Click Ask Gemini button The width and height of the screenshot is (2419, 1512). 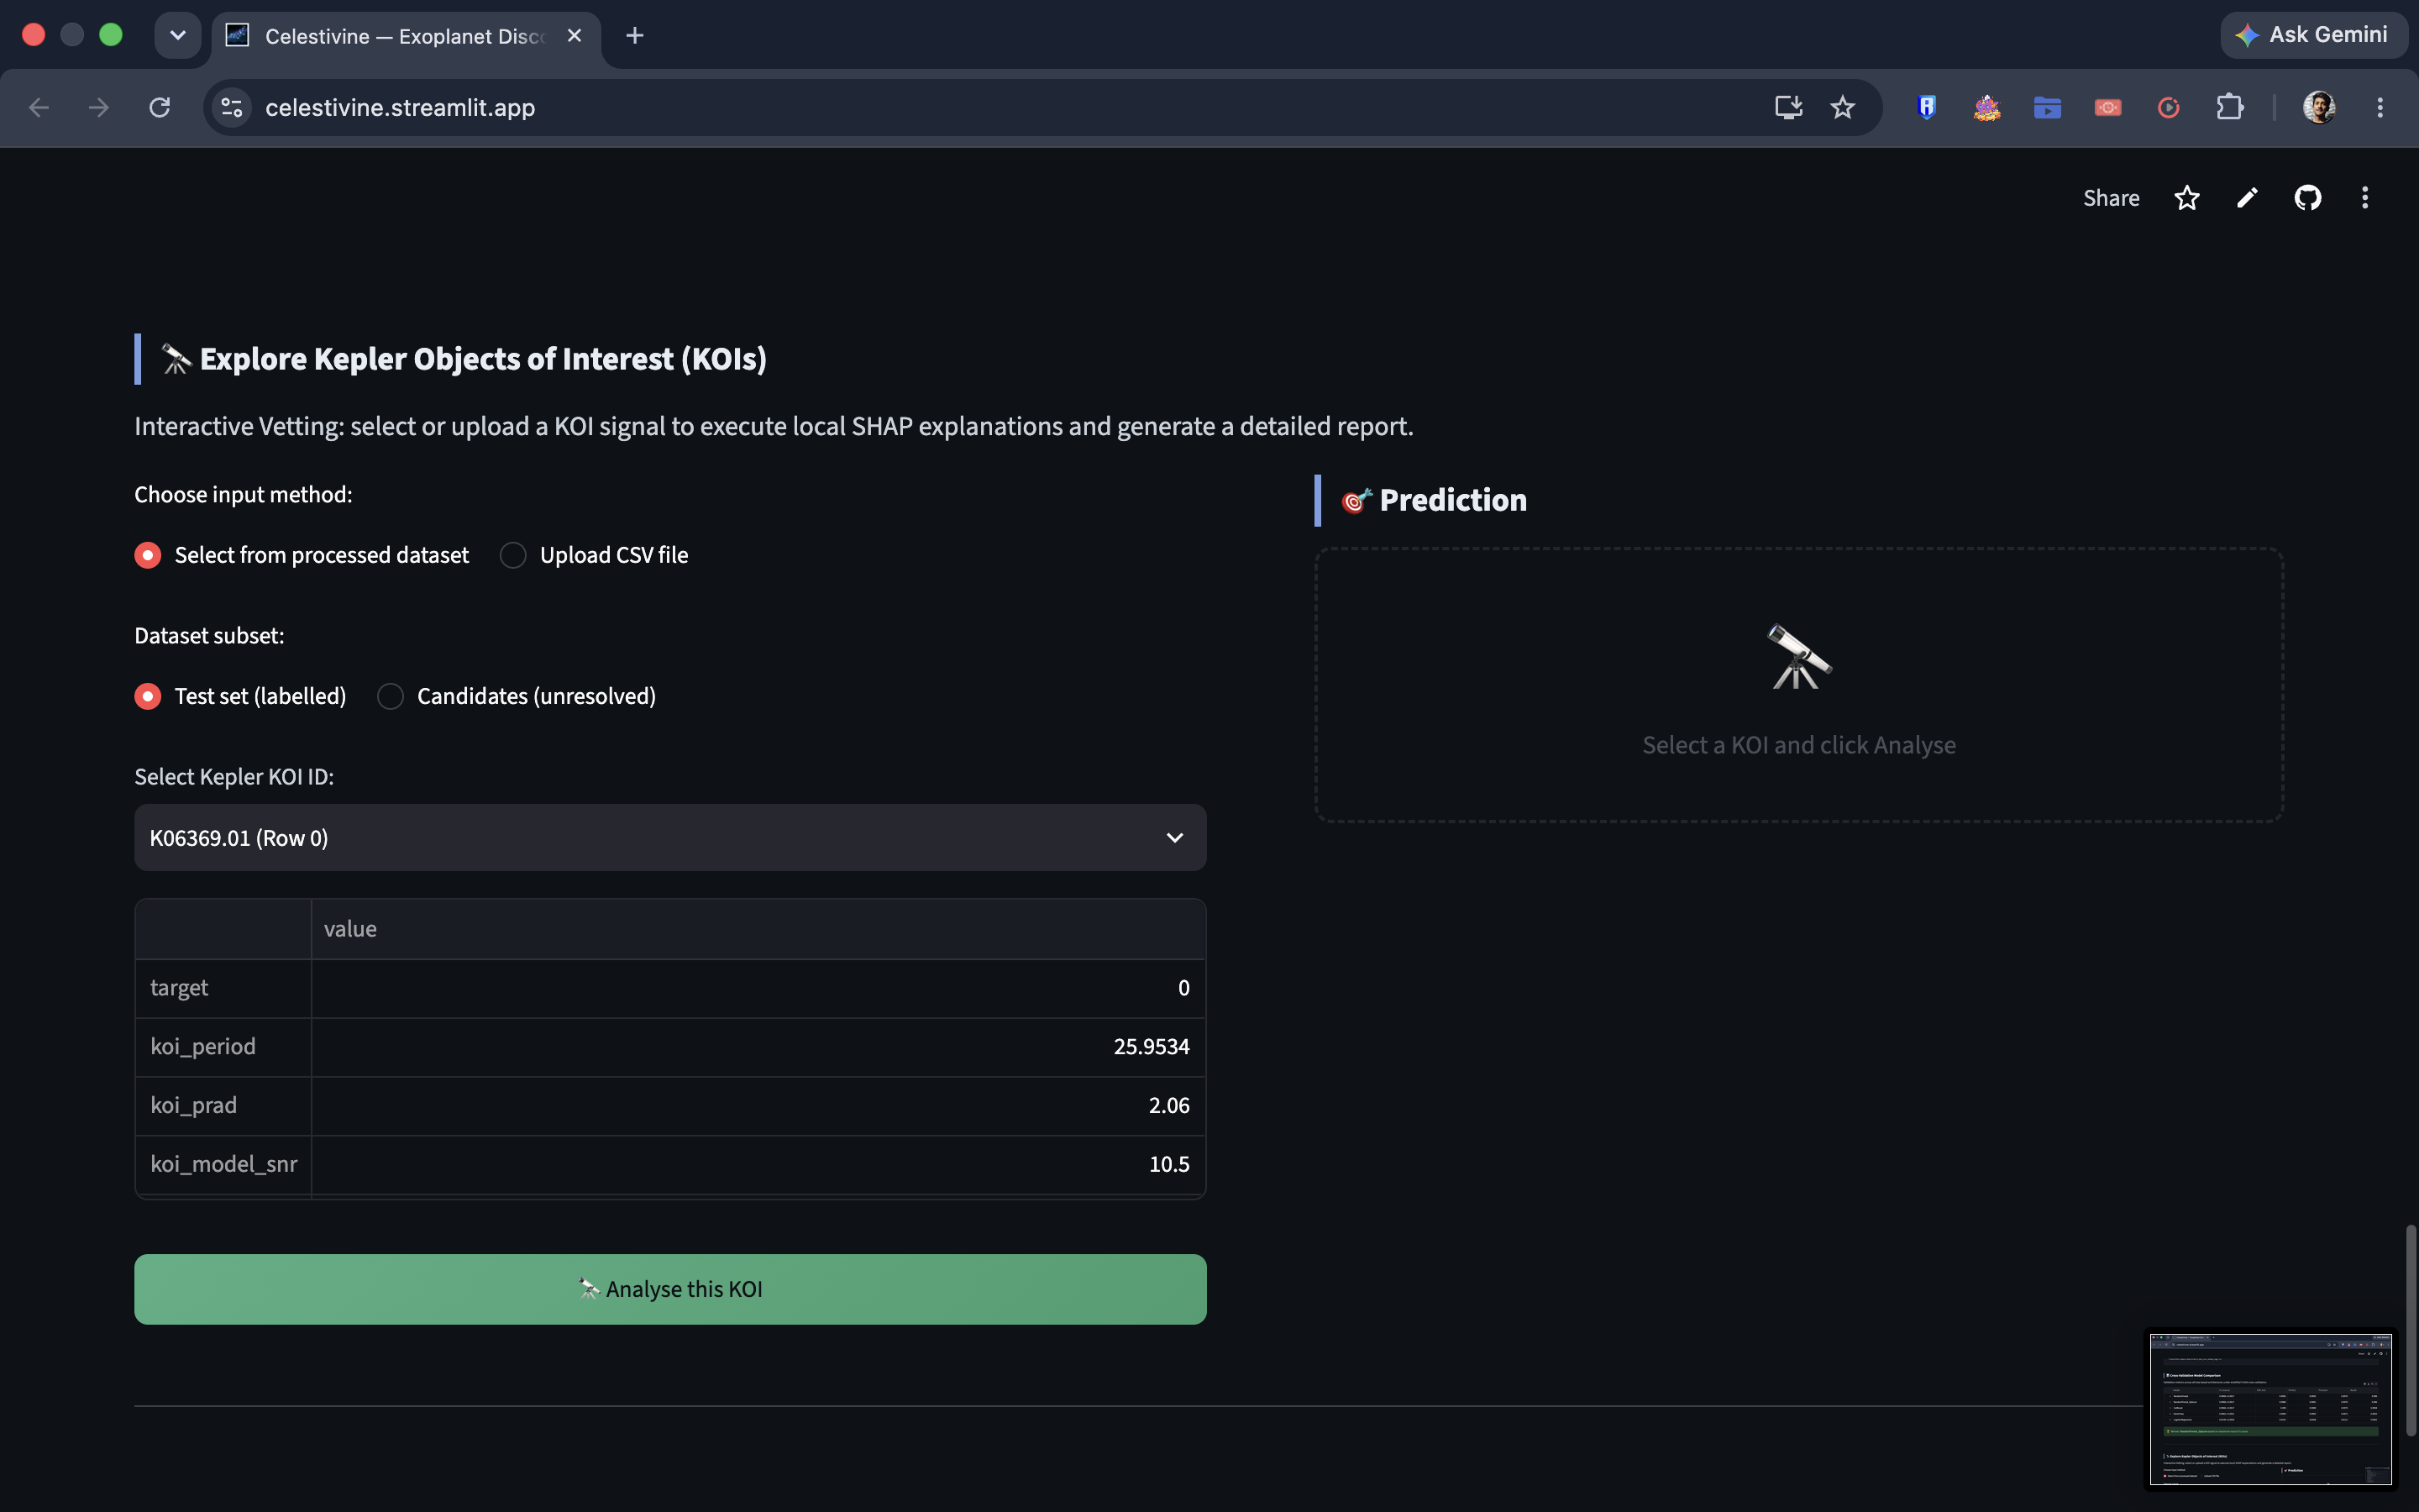click(2313, 35)
